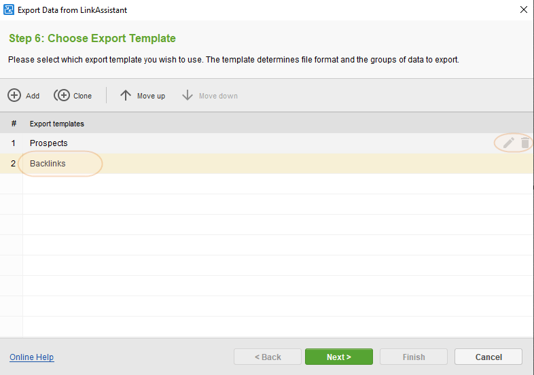
Task: Click the Finish button
Action: pyautogui.click(x=414, y=357)
